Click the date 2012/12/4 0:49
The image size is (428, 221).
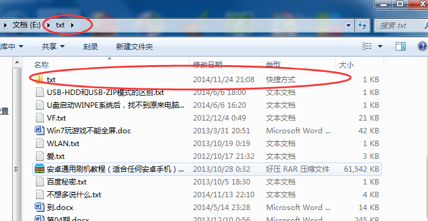[219, 118]
